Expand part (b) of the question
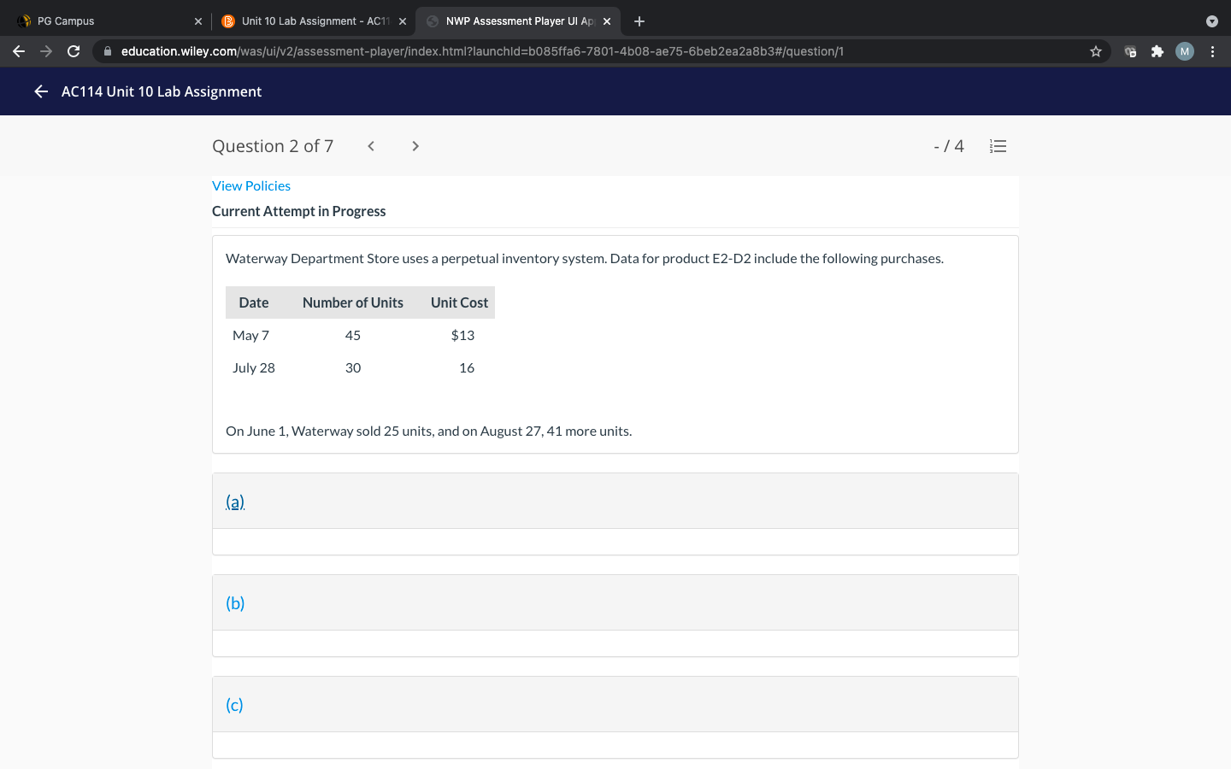The height and width of the screenshot is (769, 1231). click(x=233, y=602)
